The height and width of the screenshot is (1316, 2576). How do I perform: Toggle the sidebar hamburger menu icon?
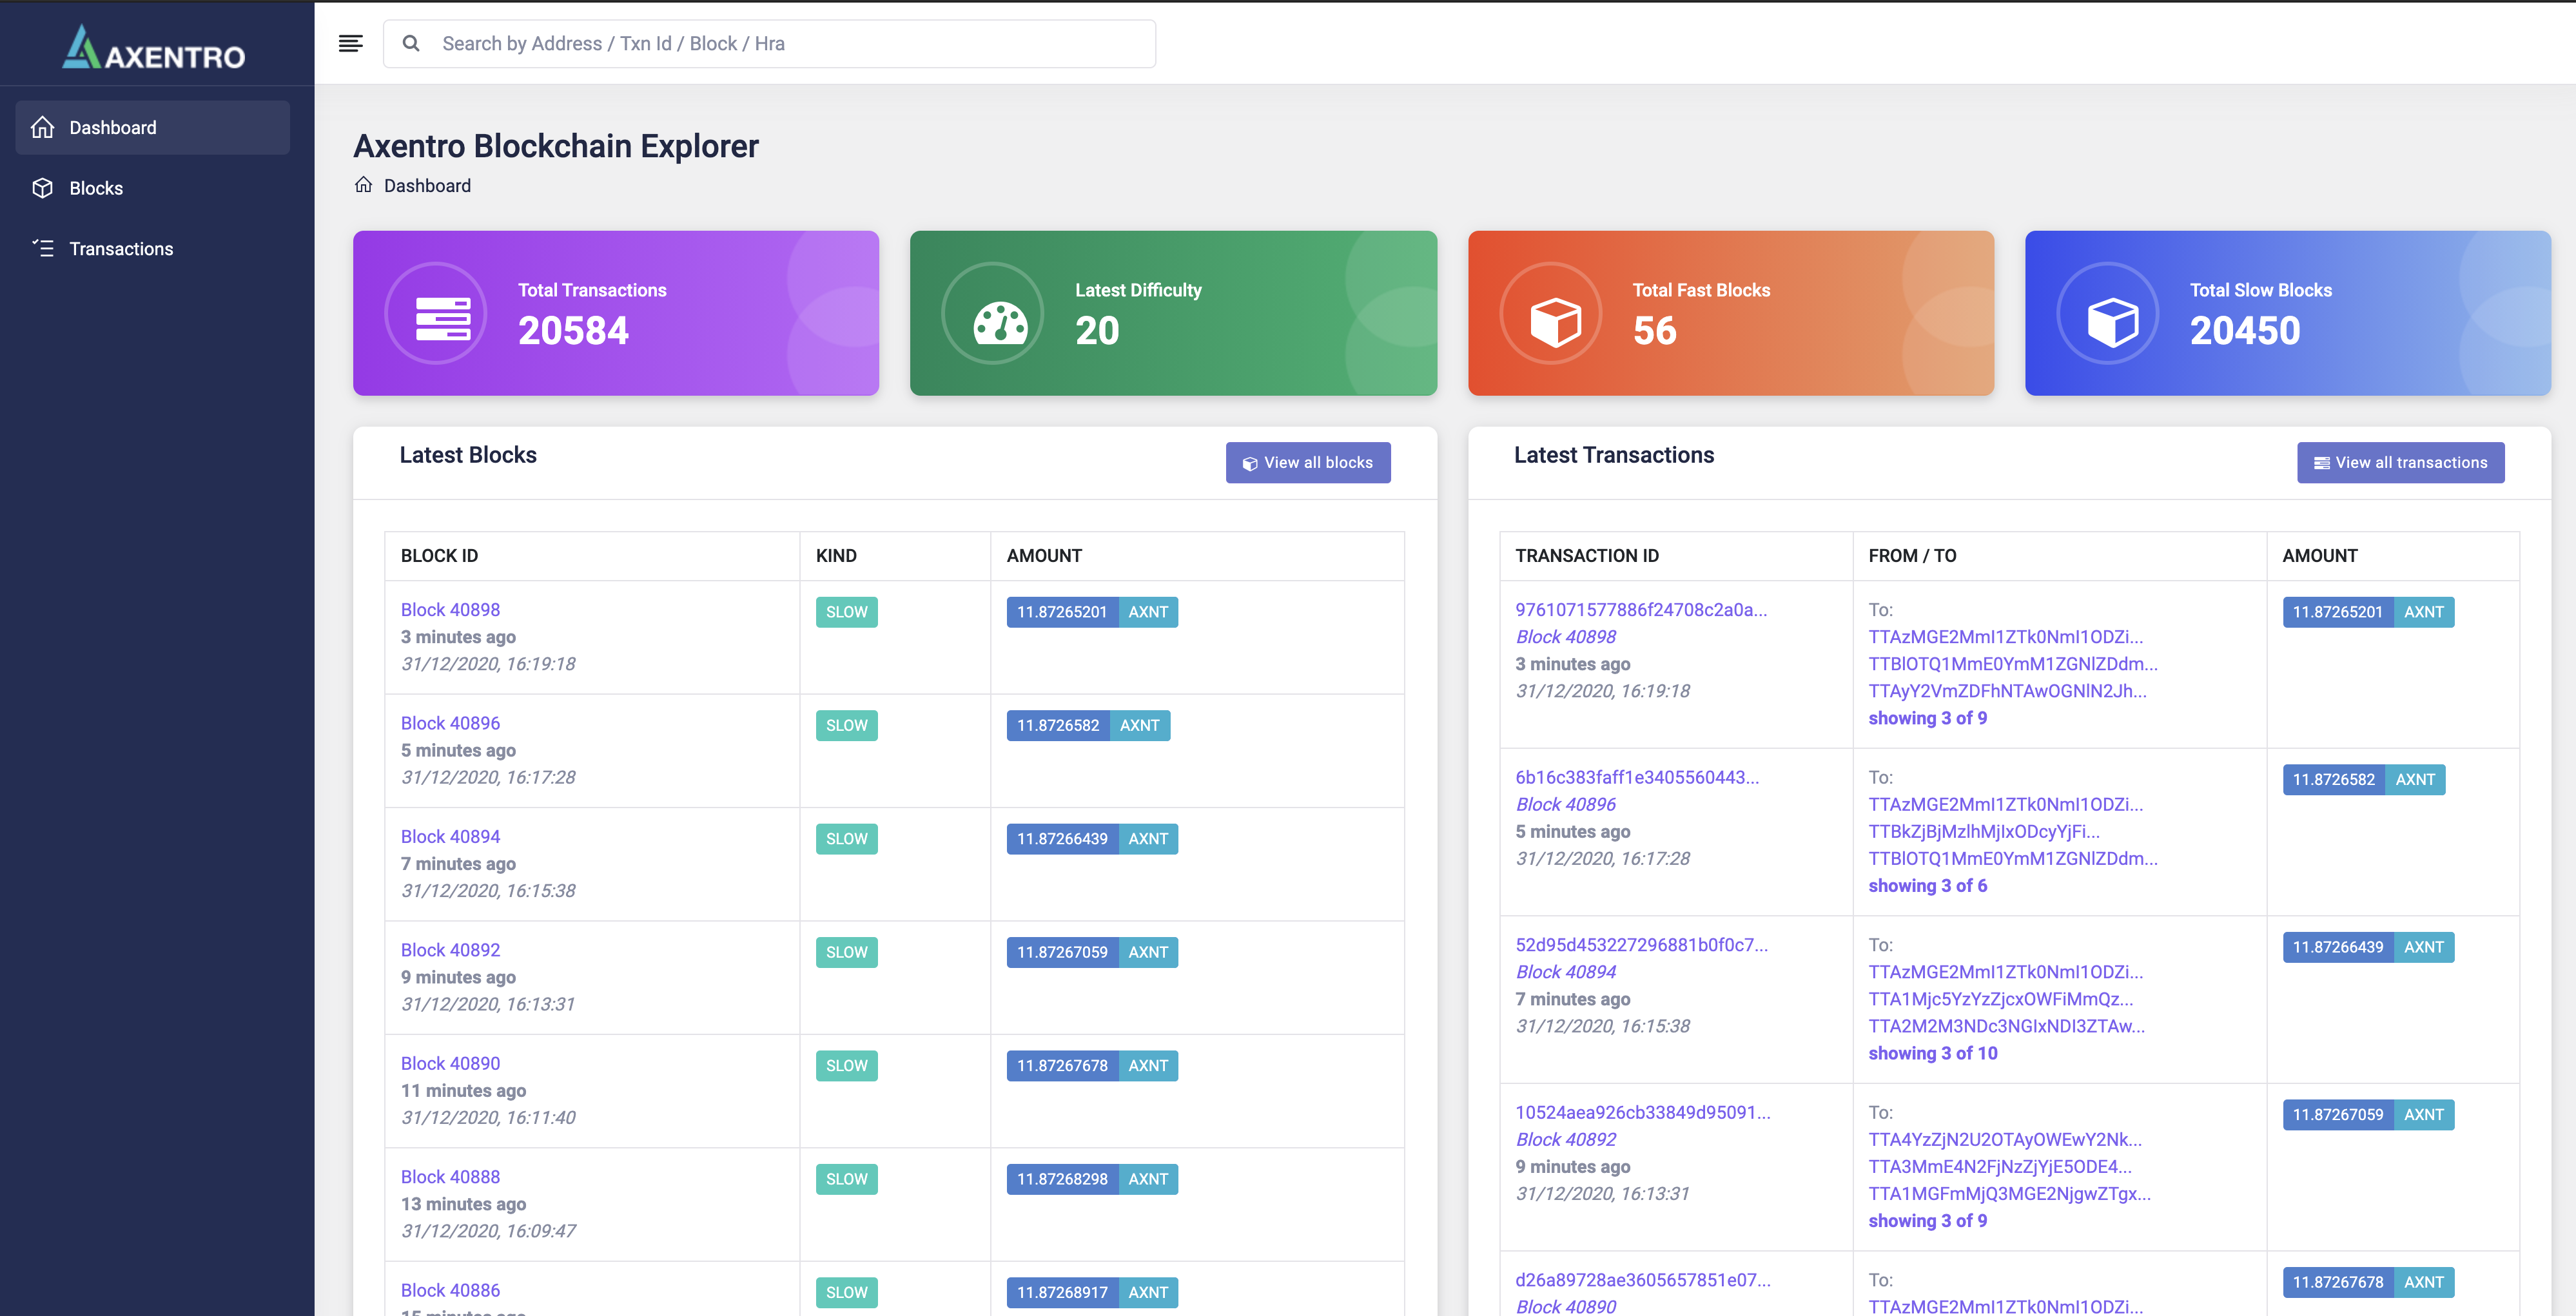pos(350,43)
